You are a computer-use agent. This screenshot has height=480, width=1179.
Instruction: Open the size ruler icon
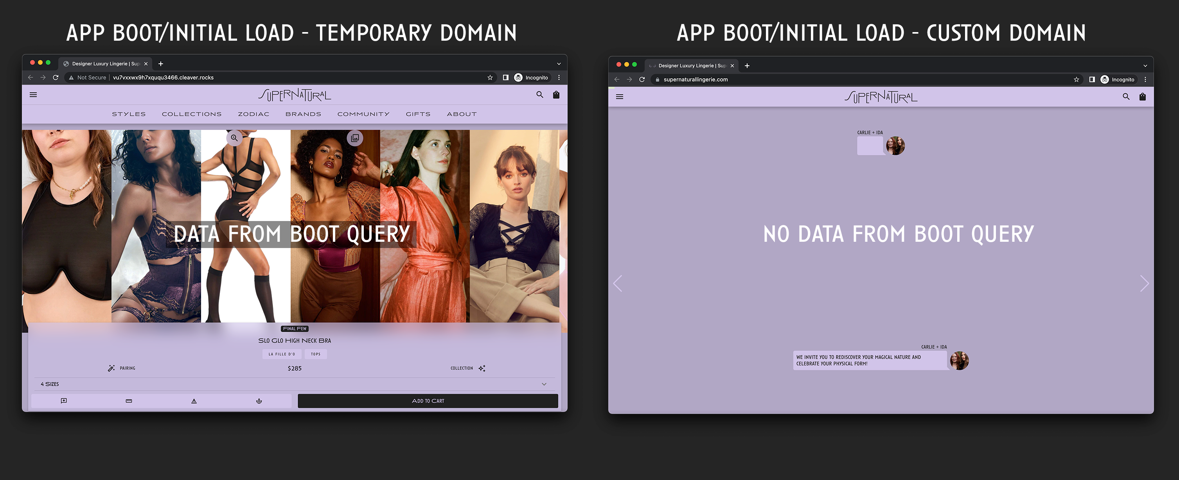tap(129, 401)
